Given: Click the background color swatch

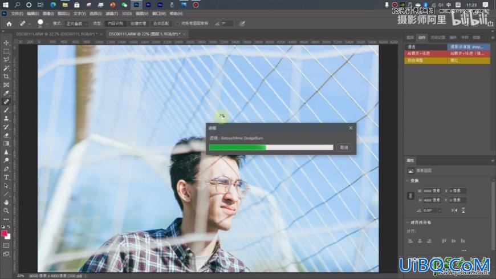Looking at the screenshot, I should point(8,237).
